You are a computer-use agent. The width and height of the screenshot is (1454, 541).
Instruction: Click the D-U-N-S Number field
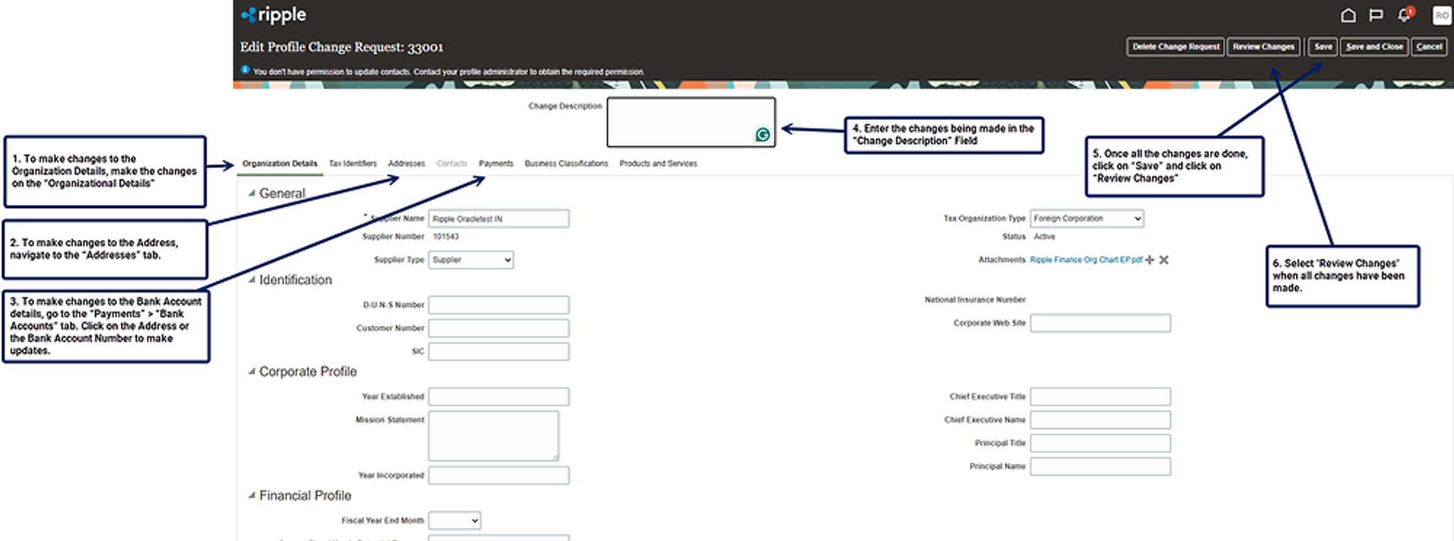pos(498,305)
